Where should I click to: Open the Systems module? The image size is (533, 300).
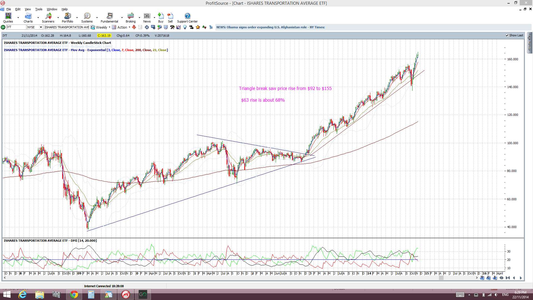click(x=87, y=18)
